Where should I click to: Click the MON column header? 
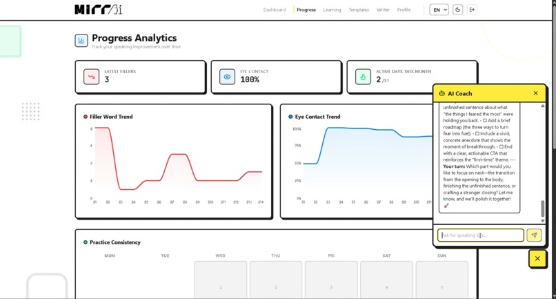(x=110, y=255)
